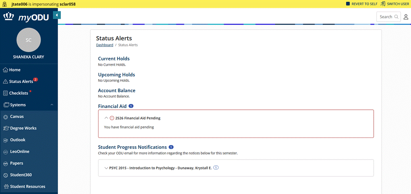Click the Degree Works graduation cap icon

pyautogui.click(x=6, y=128)
